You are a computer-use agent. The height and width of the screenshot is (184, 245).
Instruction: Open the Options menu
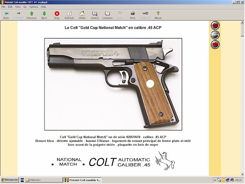(x=33, y=7)
